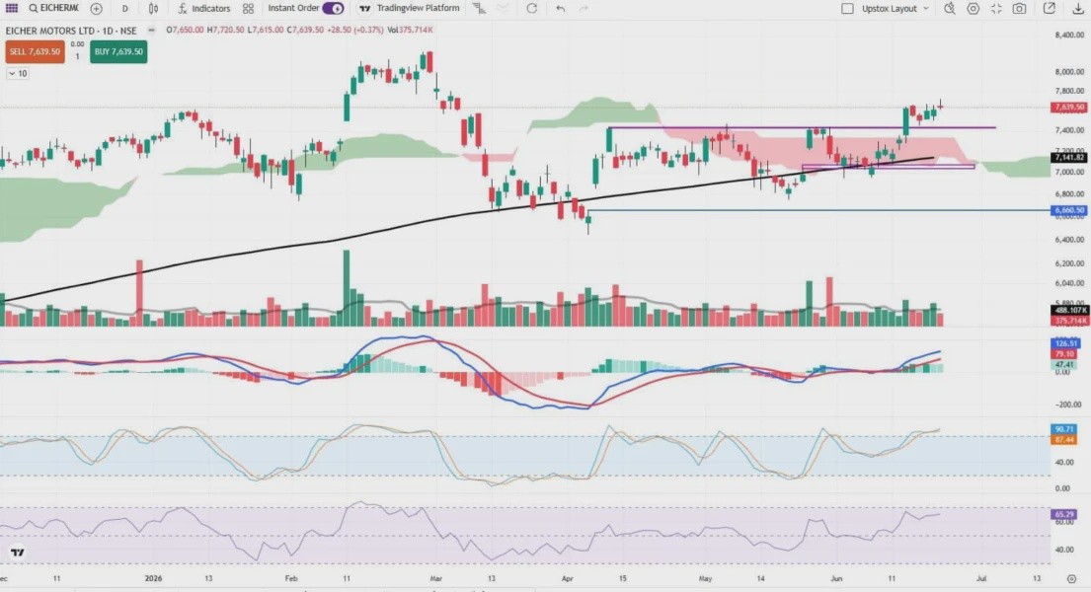
Task: Click the Apr label on time axis
Action: (x=567, y=579)
